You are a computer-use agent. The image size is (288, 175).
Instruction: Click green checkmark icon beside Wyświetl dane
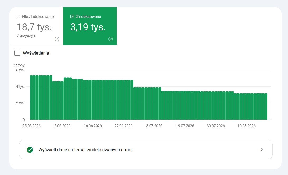[30, 150]
